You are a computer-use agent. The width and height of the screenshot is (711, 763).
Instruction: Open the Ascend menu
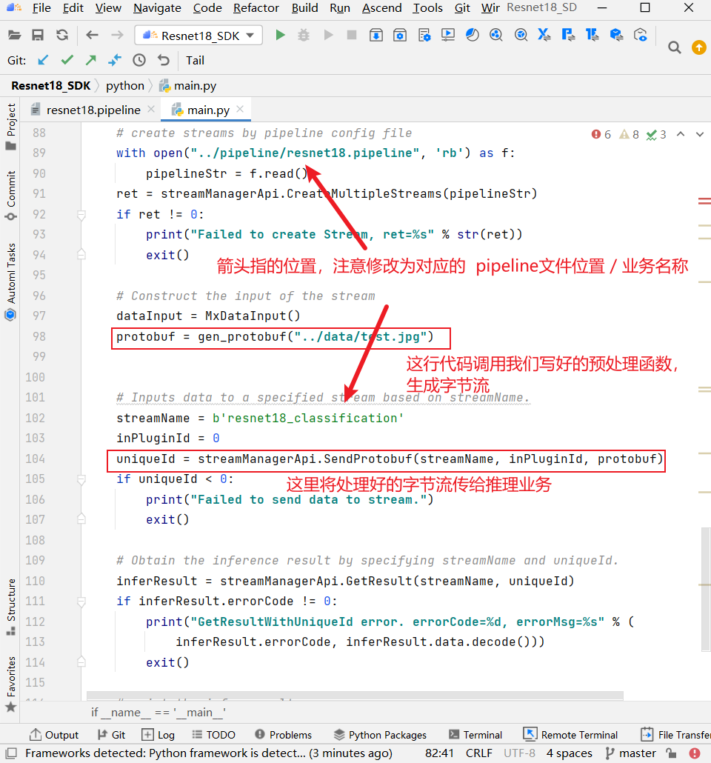382,8
